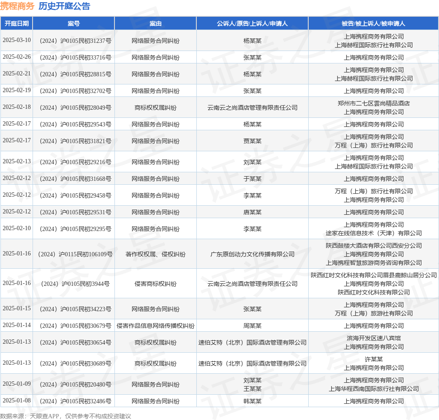The width and height of the screenshot is (439, 420).
Task: Select the 案由 column header
Action: (x=155, y=24)
